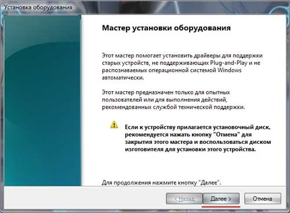
Task: Click the empty grey bar beside "< Назад"
Action: tap(85, 198)
